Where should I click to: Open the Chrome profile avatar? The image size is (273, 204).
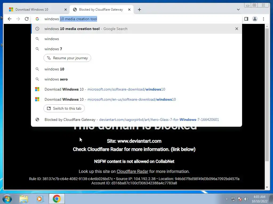tap(255, 19)
